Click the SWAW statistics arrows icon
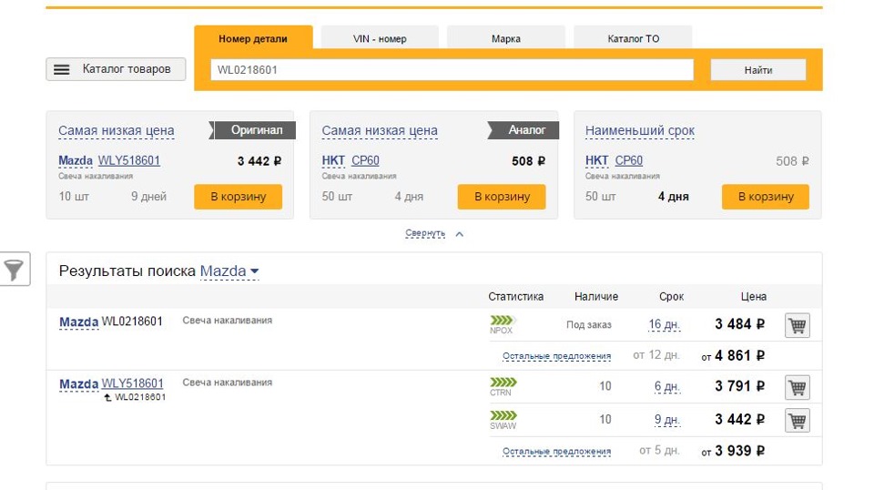Screen dimensions: 874x490 pos(503,415)
